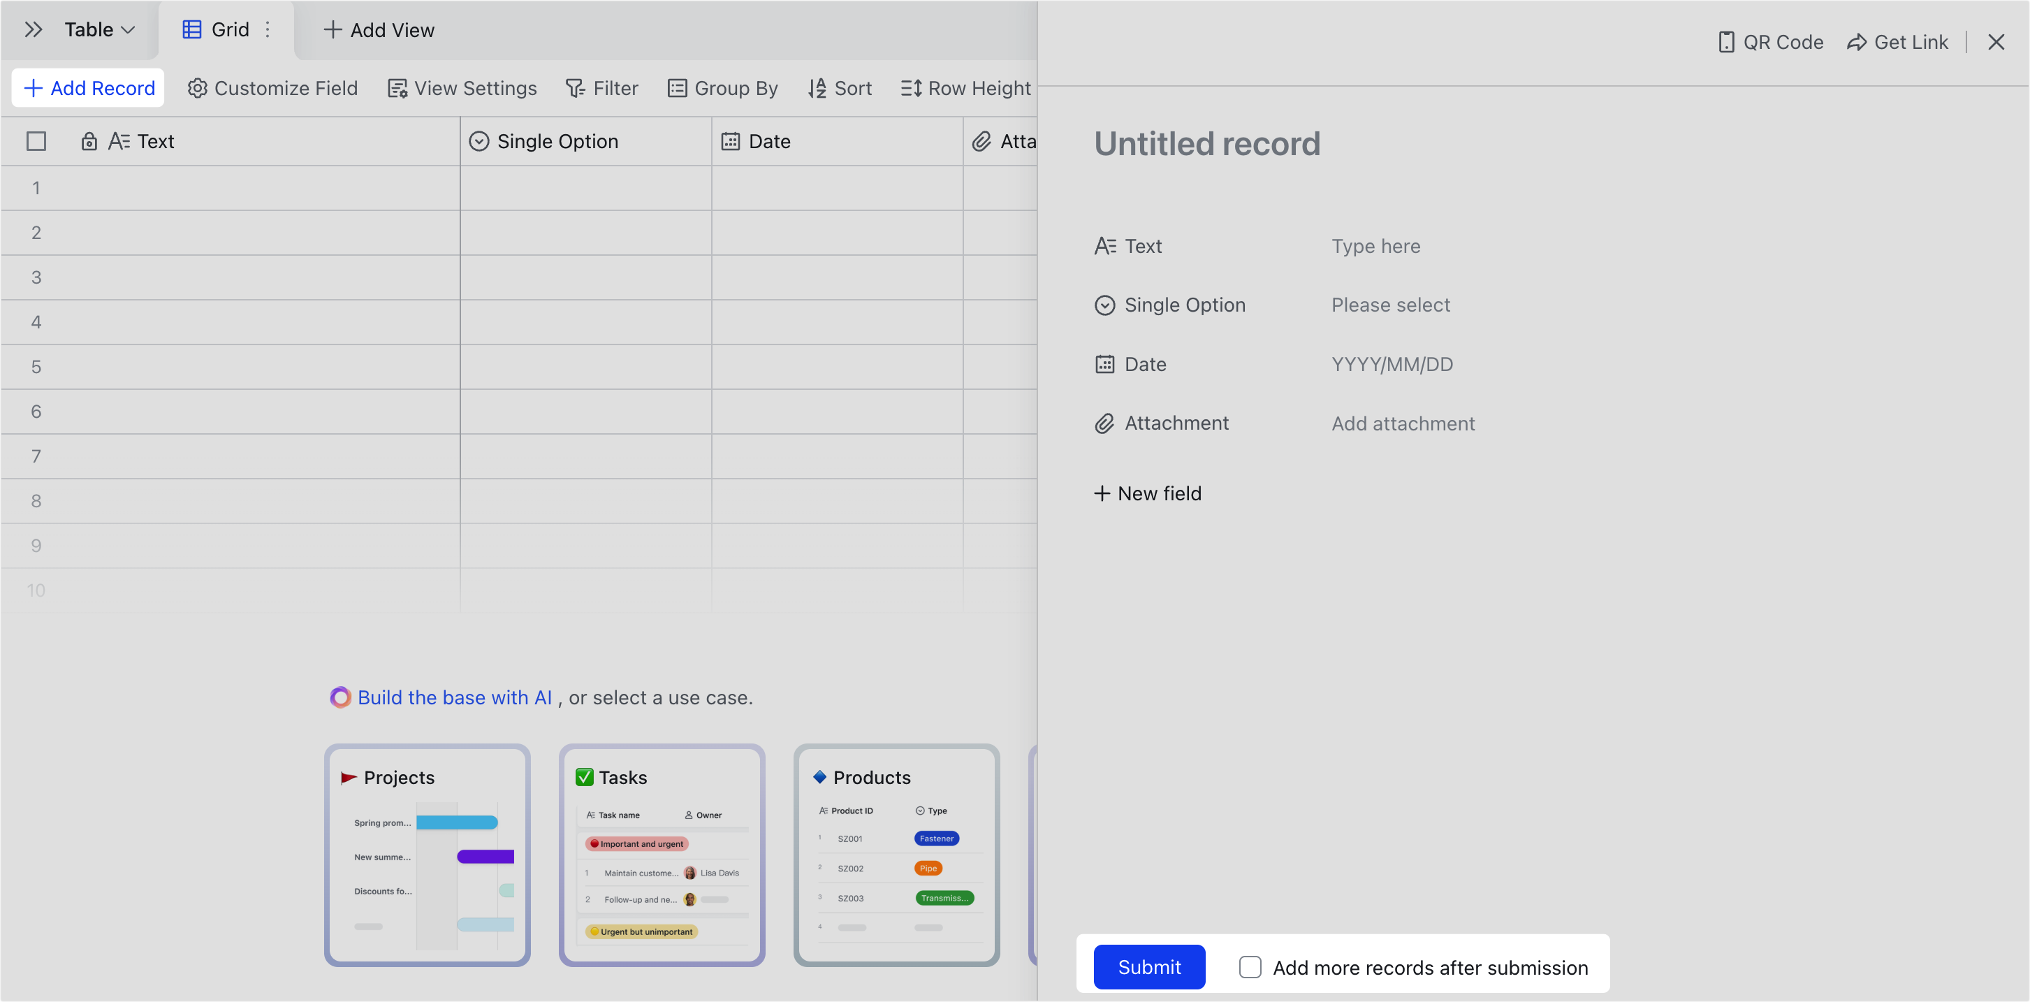Image resolution: width=2030 pixels, height=1002 pixels.
Task: Toggle the select-all rows checkbox
Action: coord(36,141)
